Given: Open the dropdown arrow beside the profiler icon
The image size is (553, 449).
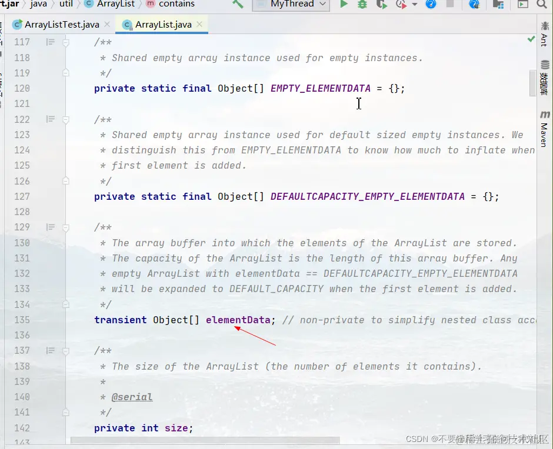Looking at the screenshot, I should pos(415,4).
